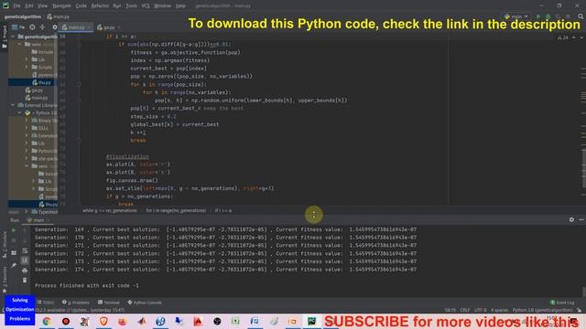The image size is (586, 329).
Task: Open Search Everywhere magnifier icon
Action: (x=581, y=16)
